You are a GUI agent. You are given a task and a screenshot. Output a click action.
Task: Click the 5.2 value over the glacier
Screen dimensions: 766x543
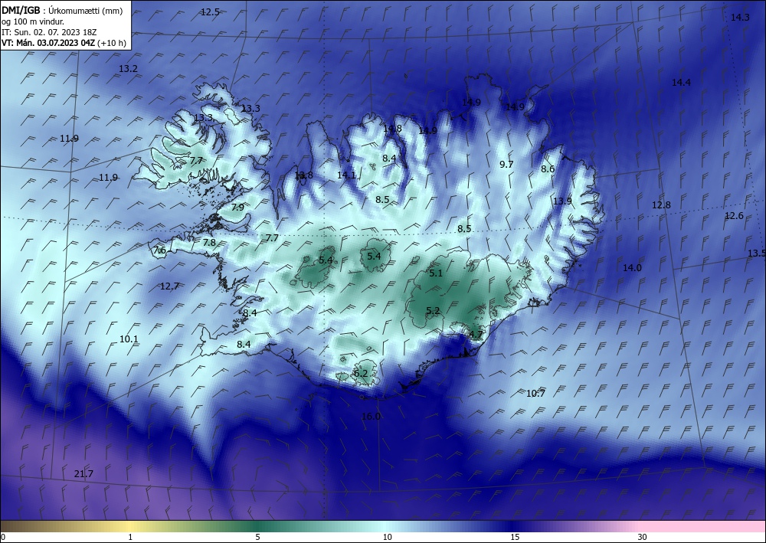coord(433,311)
